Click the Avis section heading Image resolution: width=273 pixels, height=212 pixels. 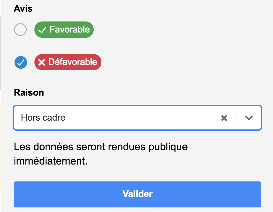pyautogui.click(x=23, y=9)
